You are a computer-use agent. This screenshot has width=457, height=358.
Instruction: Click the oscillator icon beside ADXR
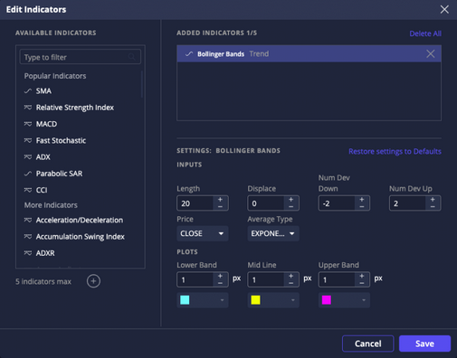click(x=28, y=253)
